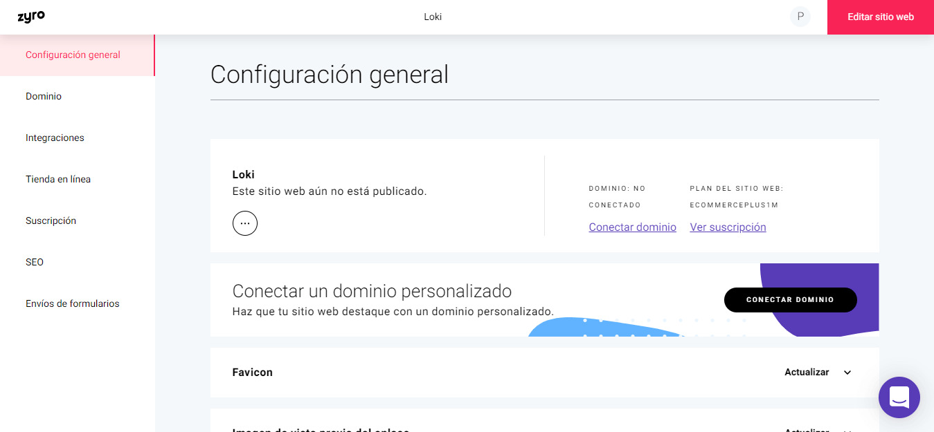The height and width of the screenshot is (432, 934).
Task: Open the P profile avatar menu
Action: point(800,16)
